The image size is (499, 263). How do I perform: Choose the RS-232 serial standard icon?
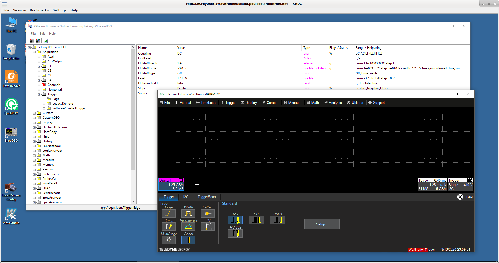(x=235, y=234)
